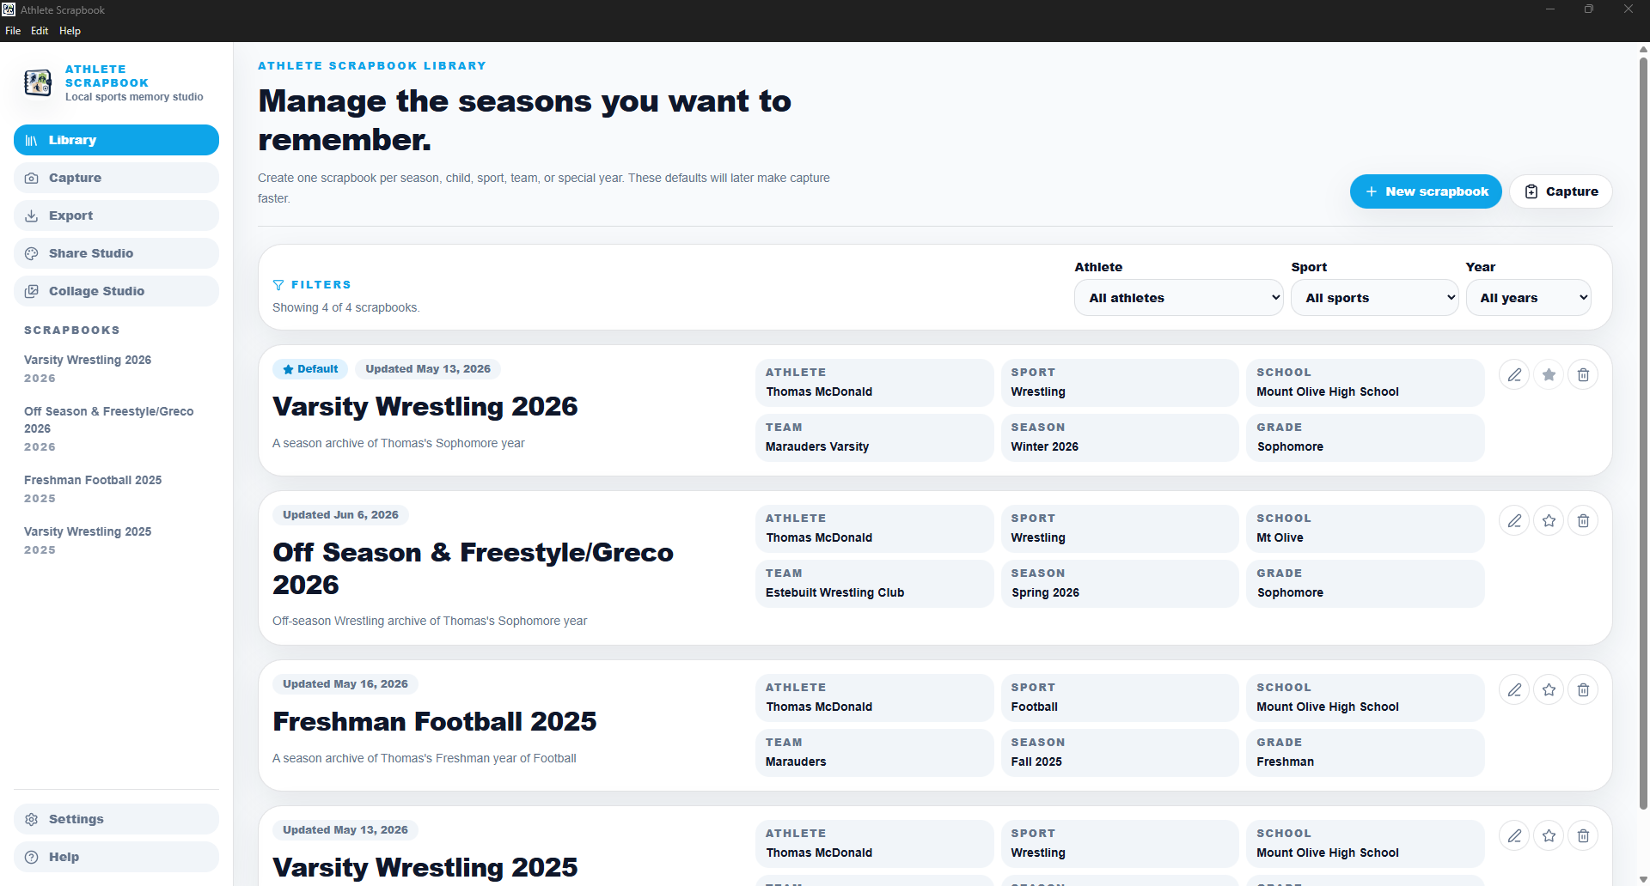This screenshot has height=886, width=1650.
Task: Click 'Mt Olive' school value
Action: pos(1280,537)
